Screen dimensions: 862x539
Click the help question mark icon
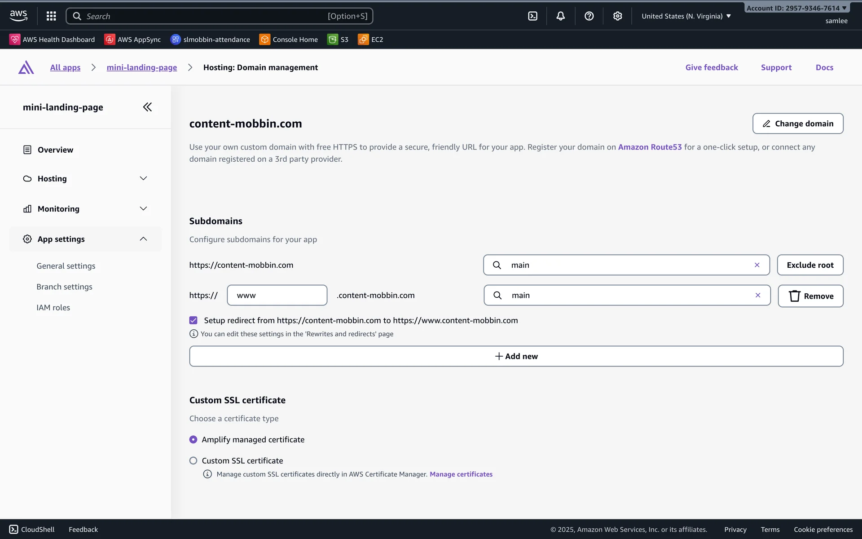tap(589, 16)
